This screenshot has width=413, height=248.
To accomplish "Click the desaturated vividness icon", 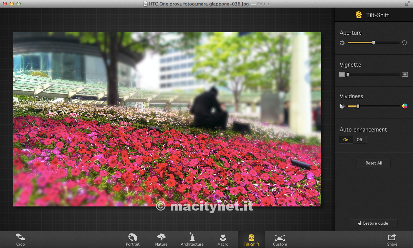I will (342, 106).
